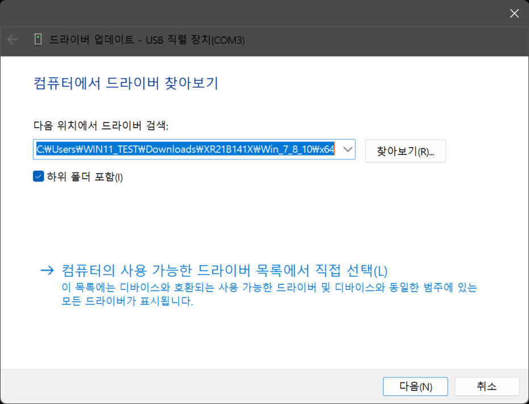Click the driver search path field
The height and width of the screenshot is (404, 529).
(x=194, y=149)
